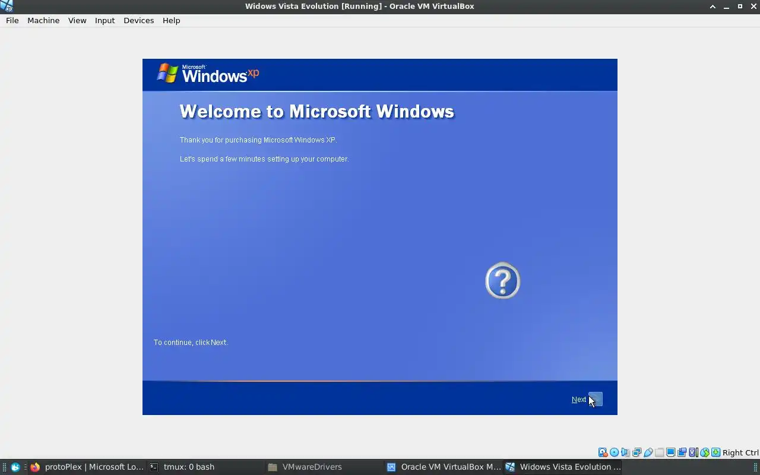Open the File menu
The height and width of the screenshot is (475, 760).
(x=12, y=20)
